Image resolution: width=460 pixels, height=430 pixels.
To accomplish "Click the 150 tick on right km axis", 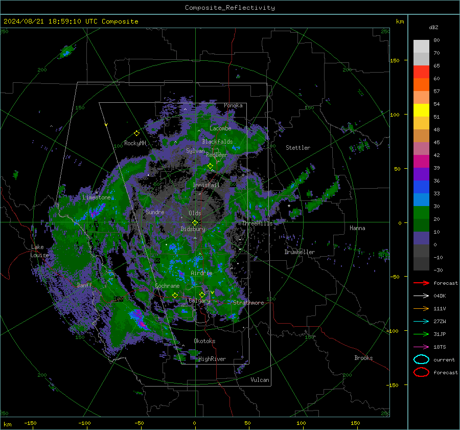I will point(395,60).
